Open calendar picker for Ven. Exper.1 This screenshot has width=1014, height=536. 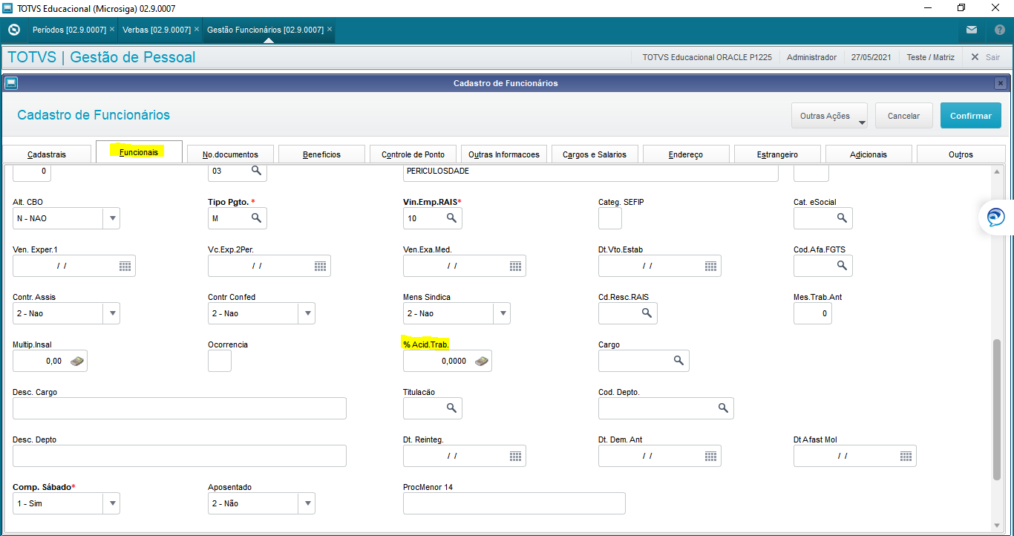click(125, 266)
